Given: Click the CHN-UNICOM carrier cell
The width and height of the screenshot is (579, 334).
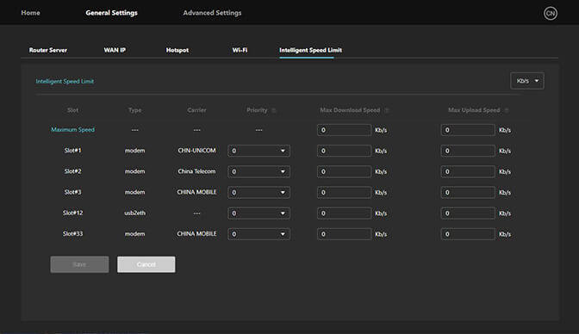Looking at the screenshot, I should point(196,151).
